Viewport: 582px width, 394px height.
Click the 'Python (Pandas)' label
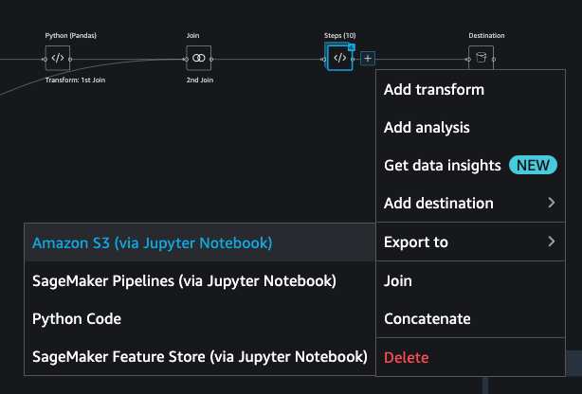point(70,36)
